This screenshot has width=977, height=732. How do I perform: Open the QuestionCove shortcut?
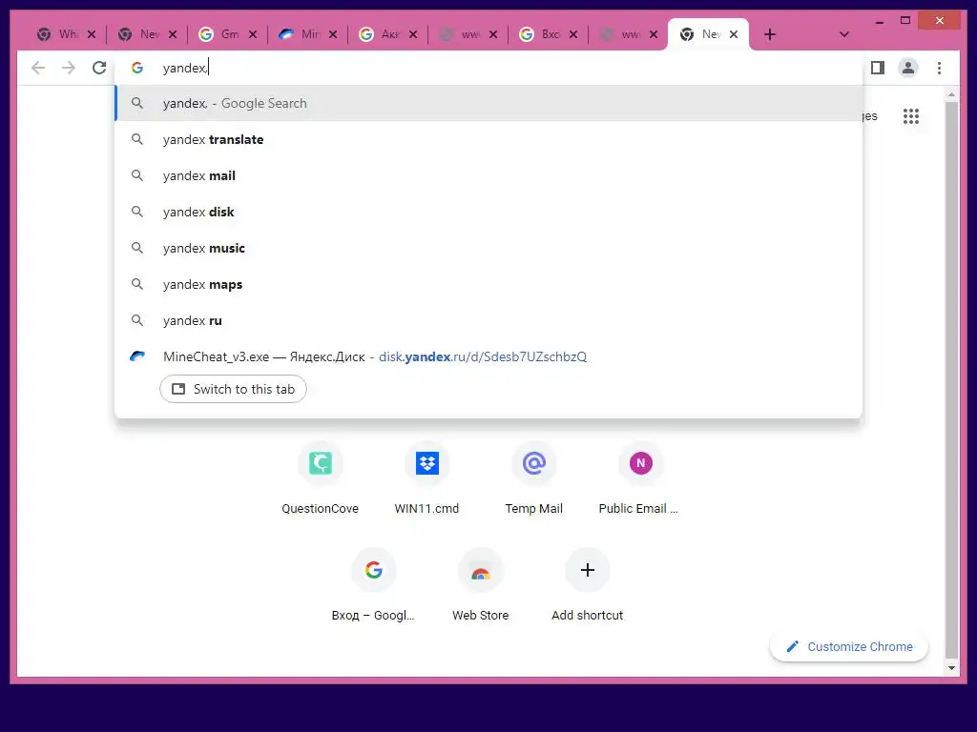pos(321,478)
